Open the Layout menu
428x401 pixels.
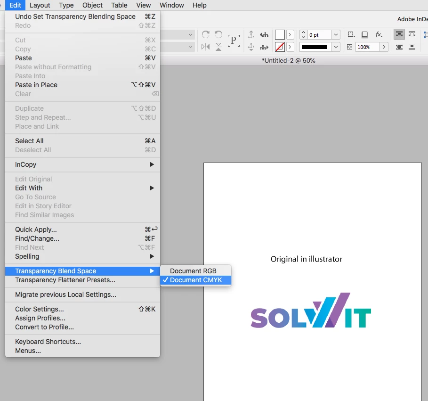[40, 5]
